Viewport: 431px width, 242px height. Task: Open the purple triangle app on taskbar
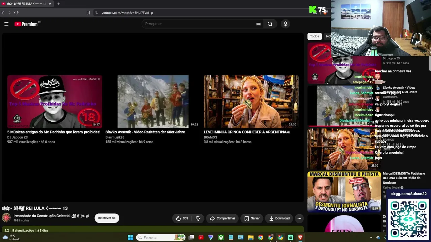[211, 238]
